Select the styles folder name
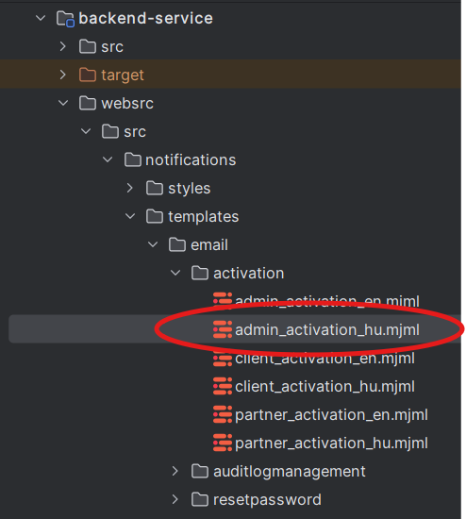The height and width of the screenshot is (519, 466). [x=190, y=189]
